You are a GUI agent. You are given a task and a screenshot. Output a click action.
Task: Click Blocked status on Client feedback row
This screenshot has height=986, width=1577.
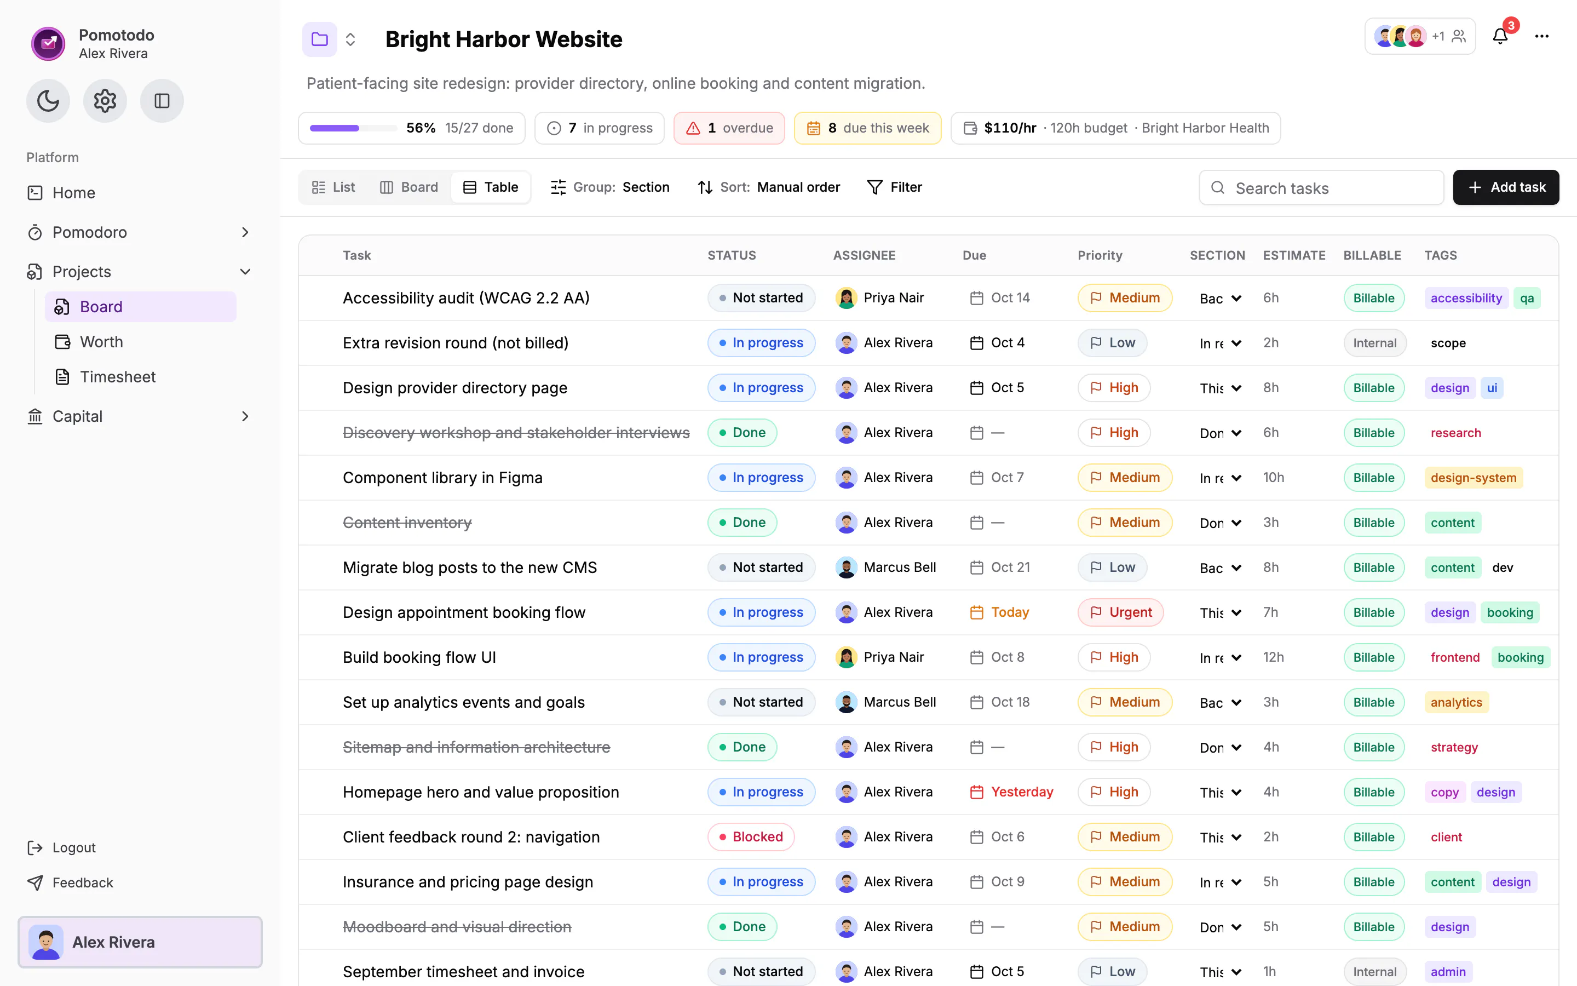coord(751,836)
